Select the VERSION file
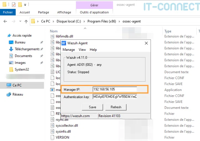The height and width of the screenshot is (141, 200). point(62,137)
